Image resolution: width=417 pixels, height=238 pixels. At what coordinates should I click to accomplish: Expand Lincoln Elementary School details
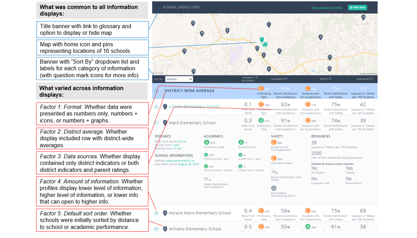click(156, 107)
